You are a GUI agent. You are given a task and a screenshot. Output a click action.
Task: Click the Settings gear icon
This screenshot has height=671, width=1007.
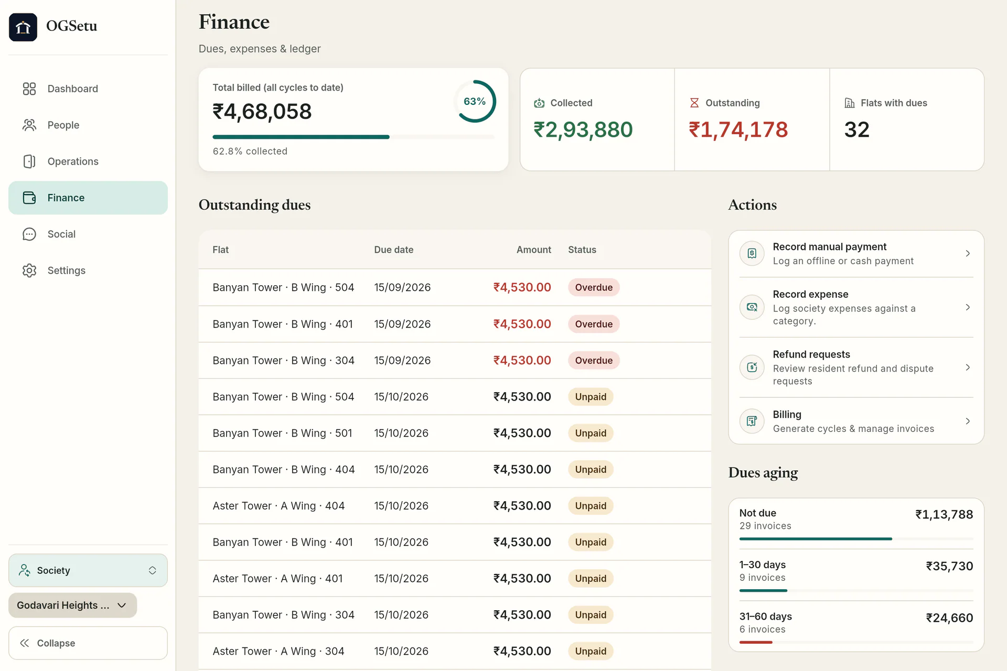[29, 270]
